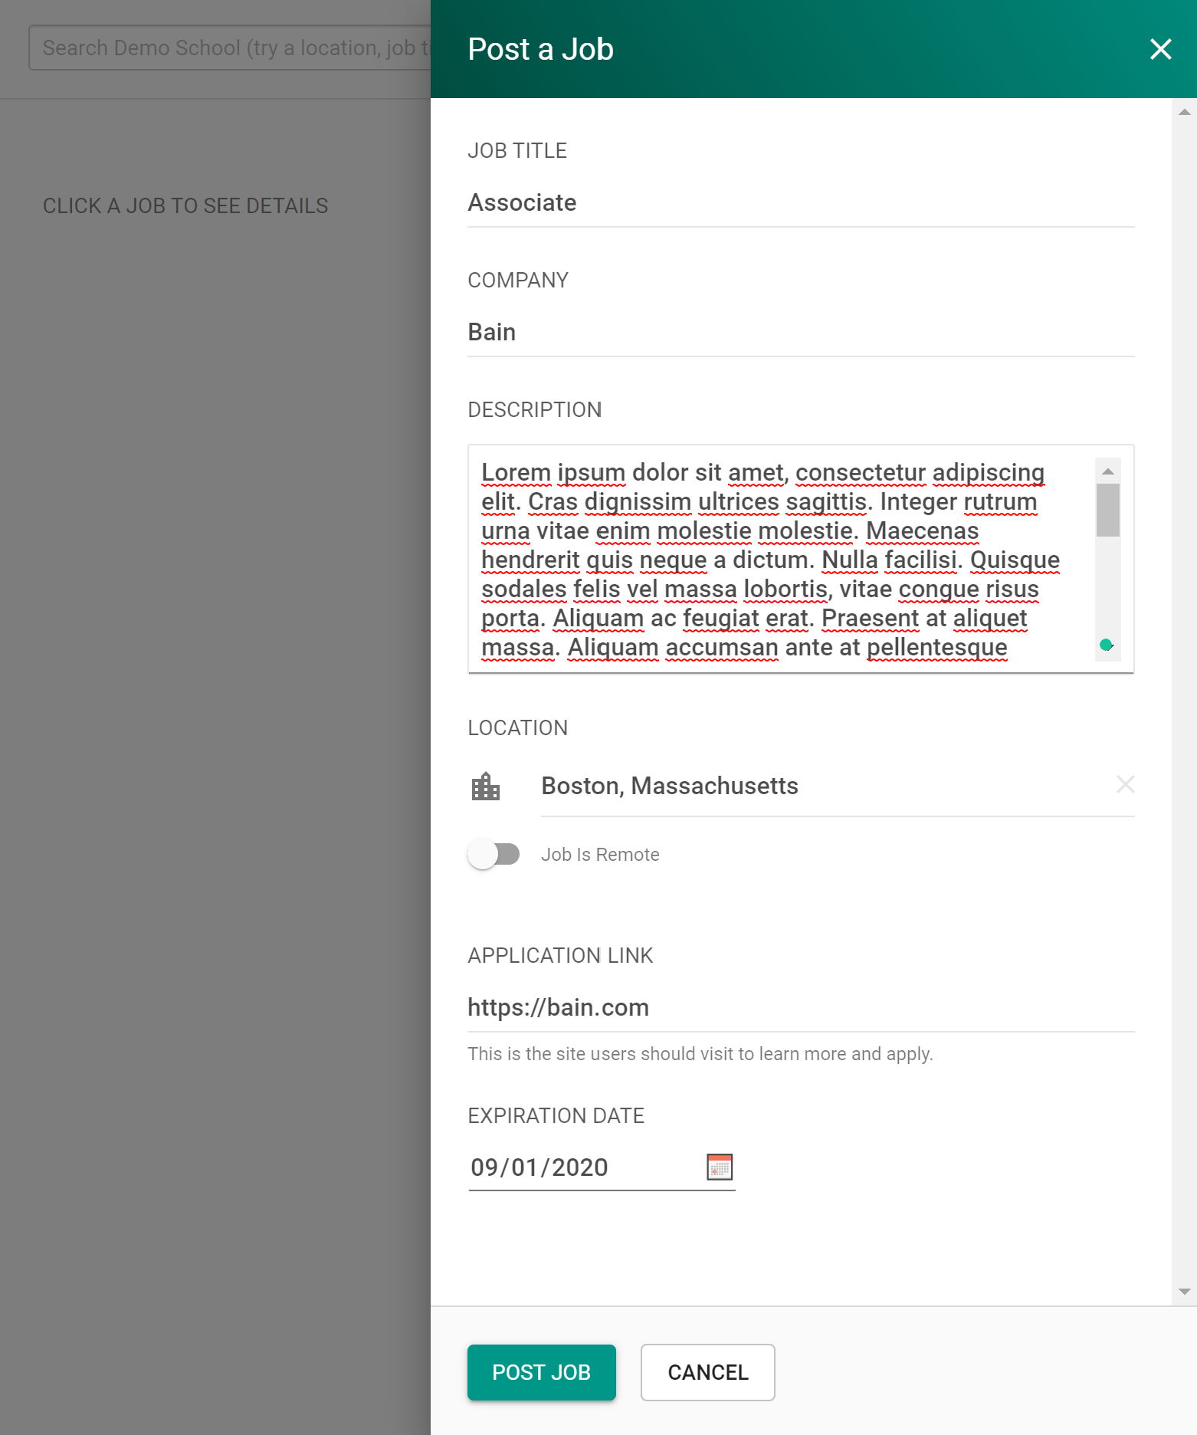
Task: Edit the Job Title field
Action: (800, 203)
